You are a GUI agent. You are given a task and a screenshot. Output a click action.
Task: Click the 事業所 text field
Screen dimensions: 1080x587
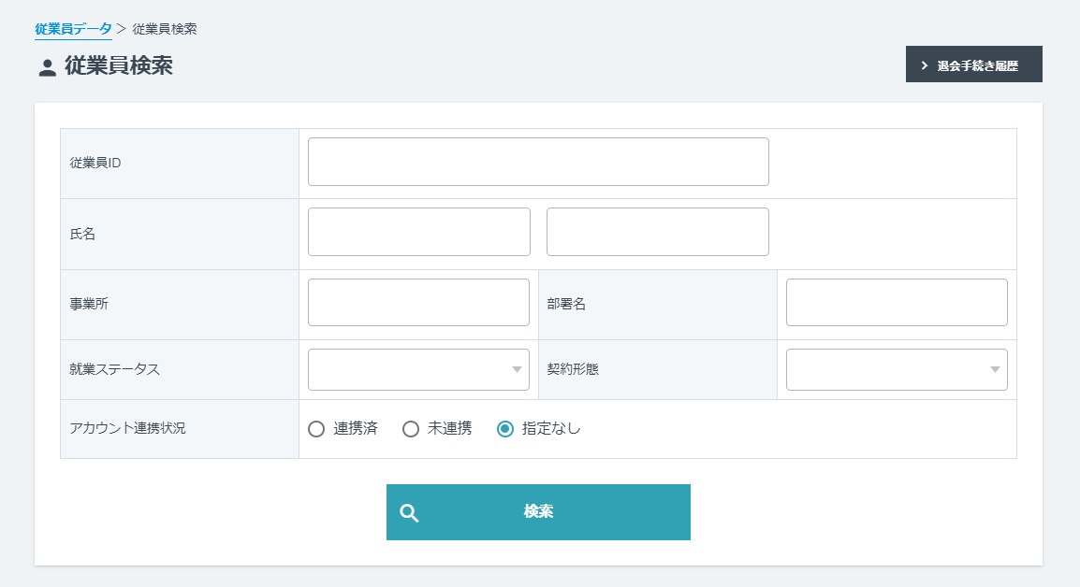(418, 302)
